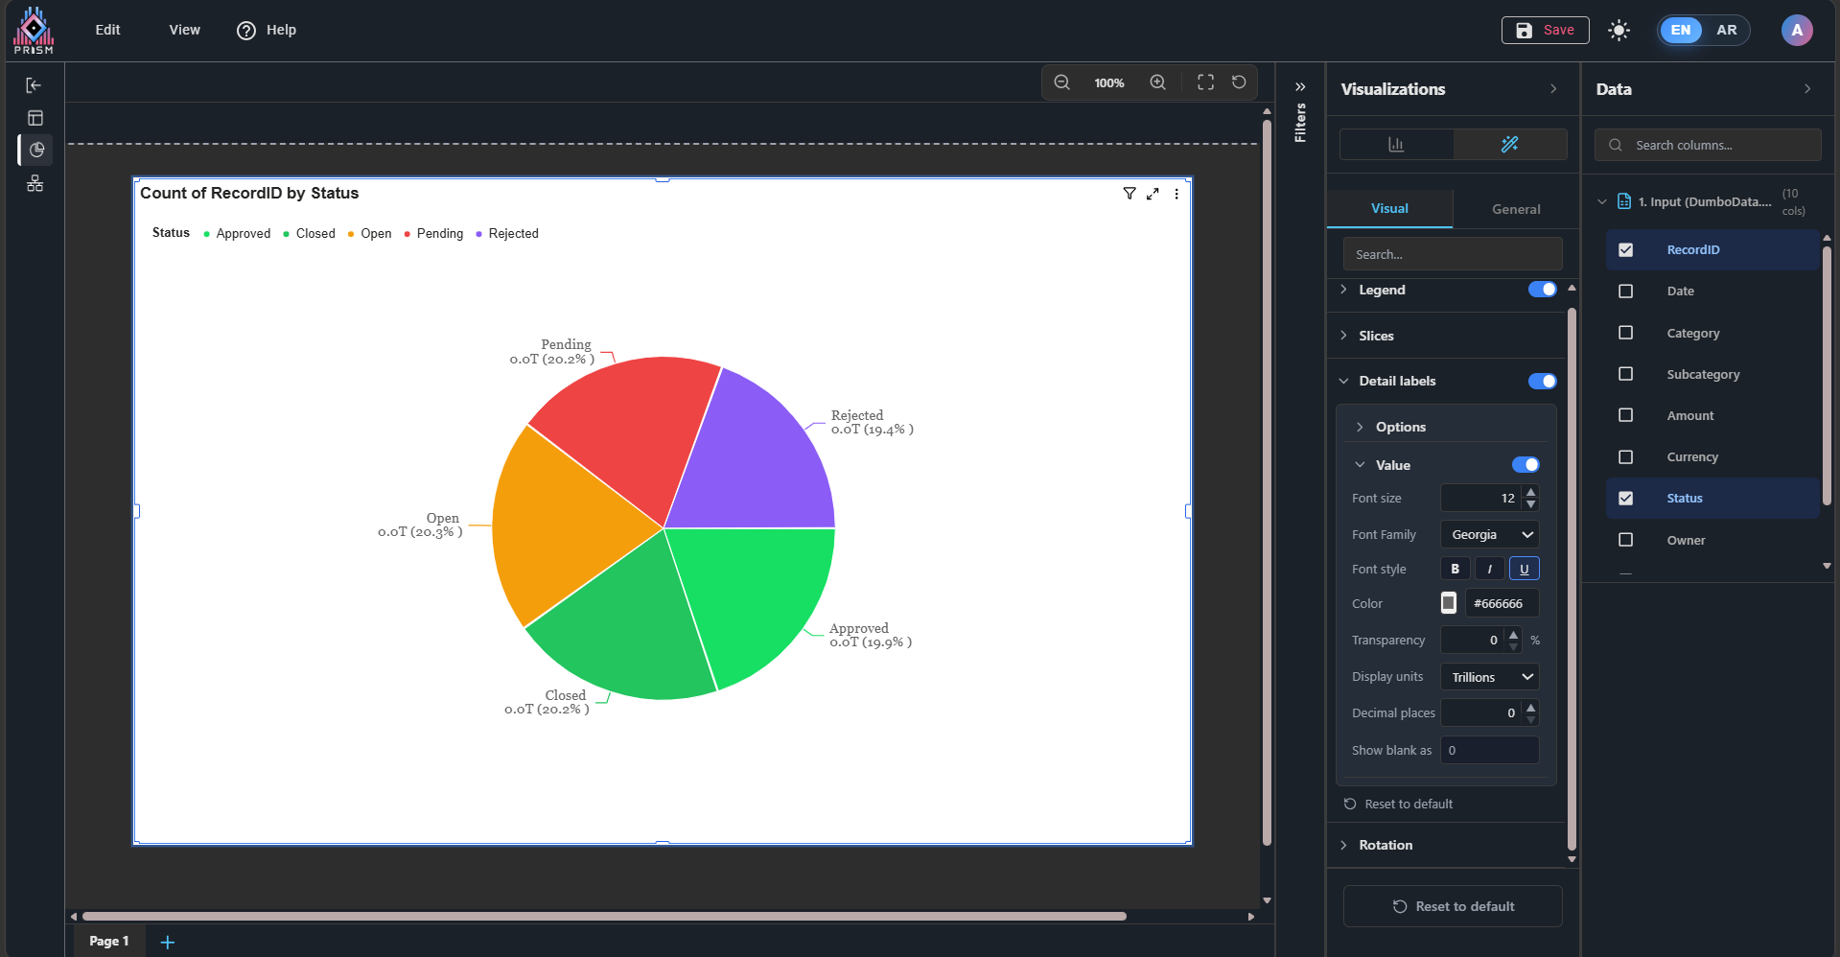
Task: Open the chart's three-dot options menu
Action: (x=1176, y=194)
